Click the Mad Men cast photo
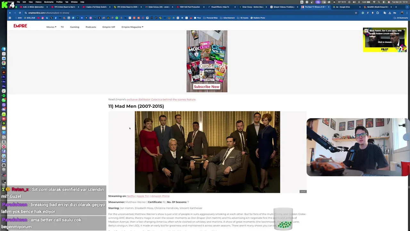 (x=207, y=152)
